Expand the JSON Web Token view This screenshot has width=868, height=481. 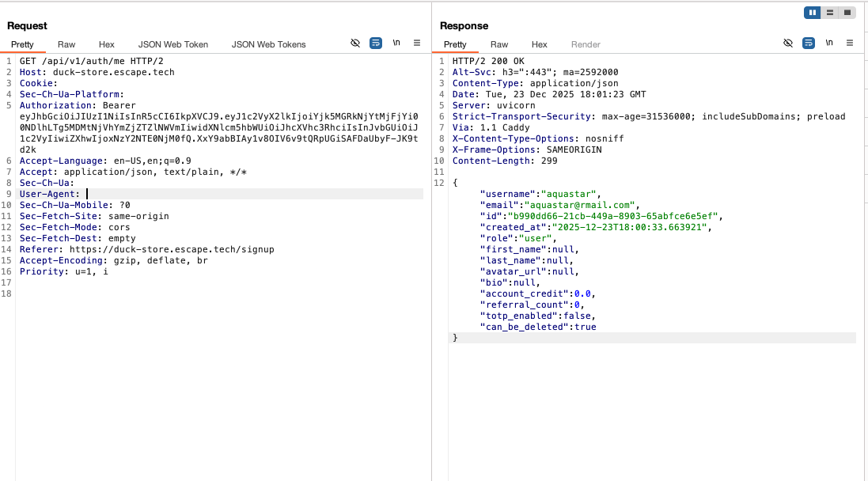[173, 44]
